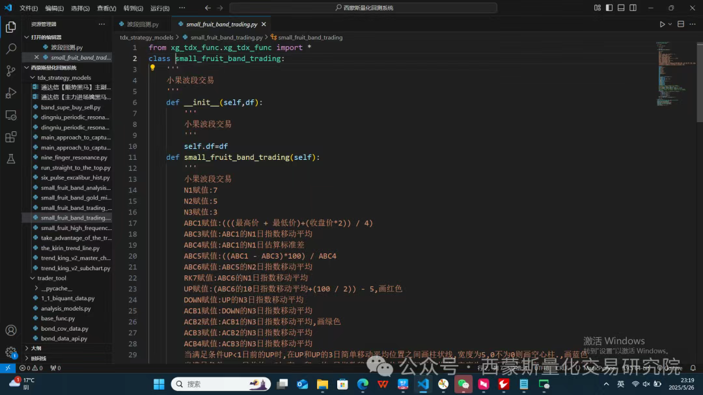703x395 pixels.
Task: Open the title bar overflow menu ellipsis
Action: click(x=182, y=8)
